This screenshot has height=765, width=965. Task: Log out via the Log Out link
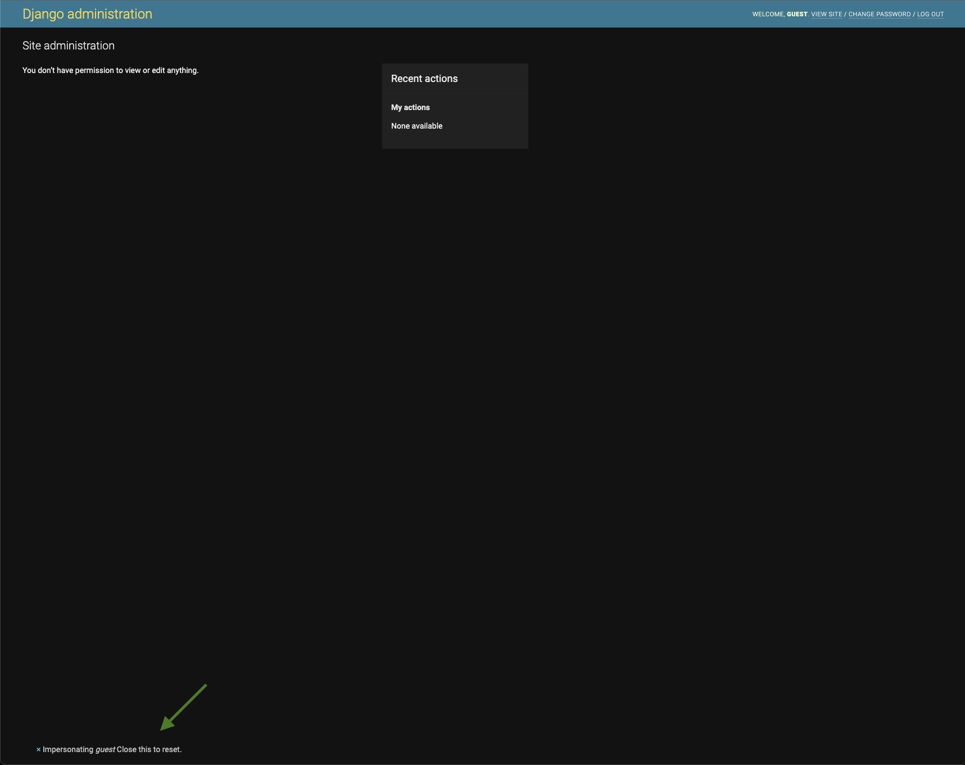click(x=930, y=14)
